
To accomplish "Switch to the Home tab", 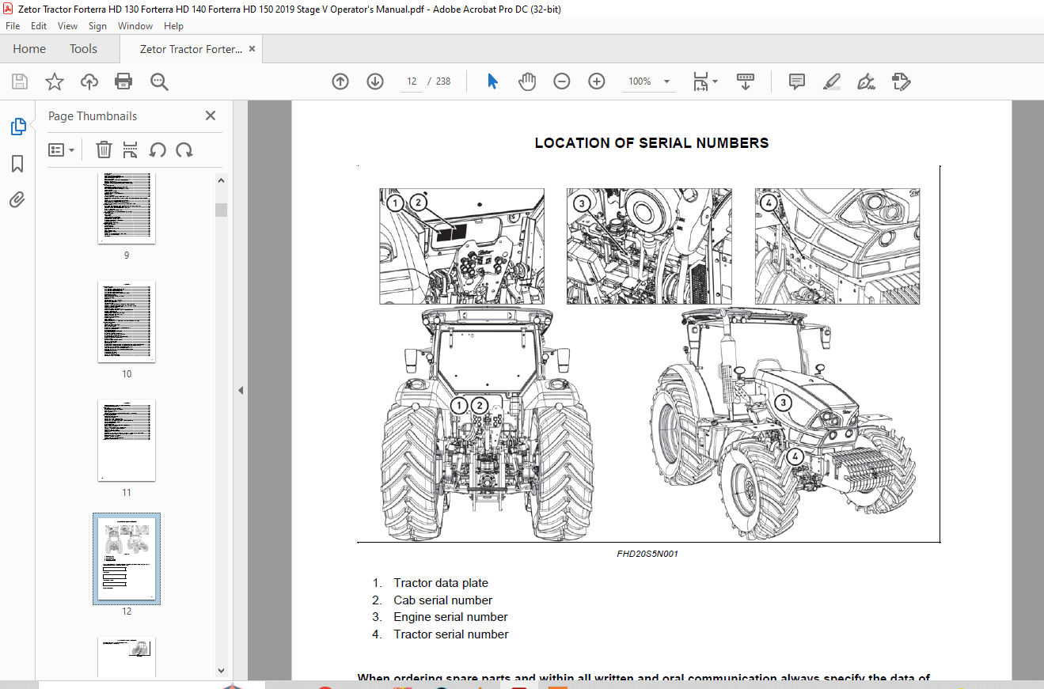I will pyautogui.click(x=29, y=49).
